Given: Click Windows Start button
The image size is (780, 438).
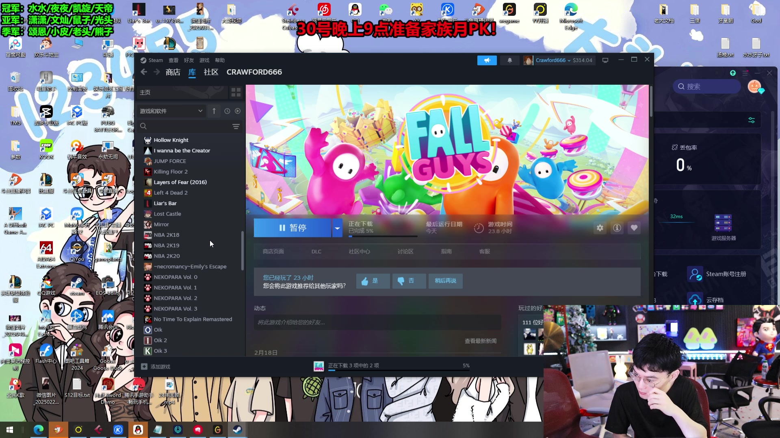Looking at the screenshot, I should point(10,430).
